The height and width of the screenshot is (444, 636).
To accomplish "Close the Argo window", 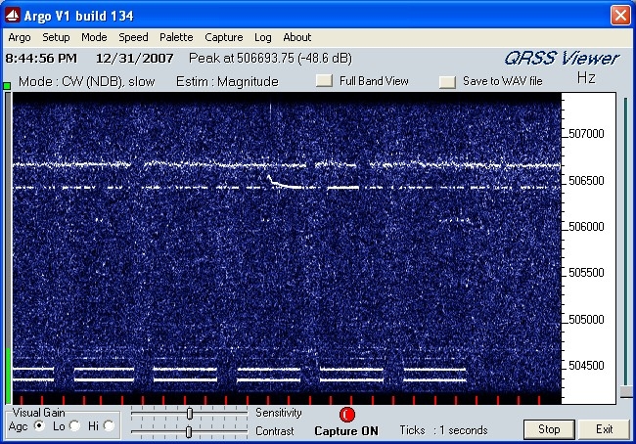I will pos(620,16).
